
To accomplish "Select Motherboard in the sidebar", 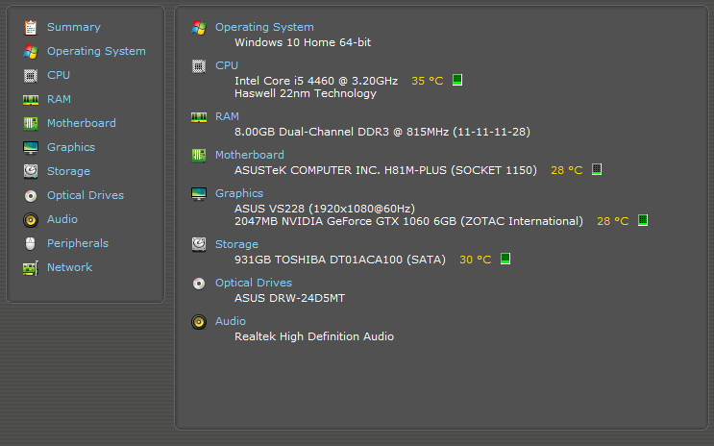I will tap(82, 123).
